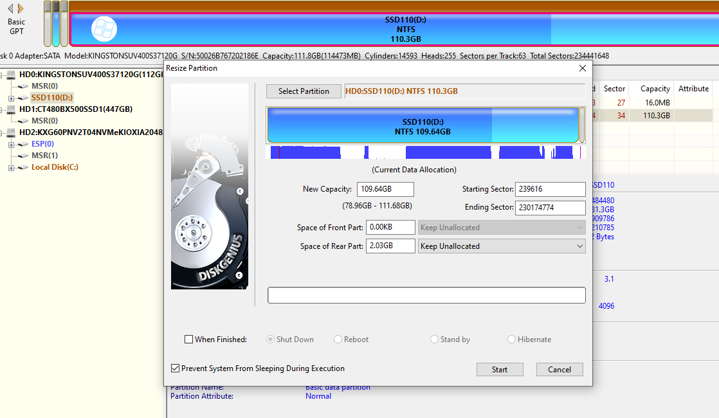Click the Attribute column header
The image size is (719, 418).
pos(693,89)
